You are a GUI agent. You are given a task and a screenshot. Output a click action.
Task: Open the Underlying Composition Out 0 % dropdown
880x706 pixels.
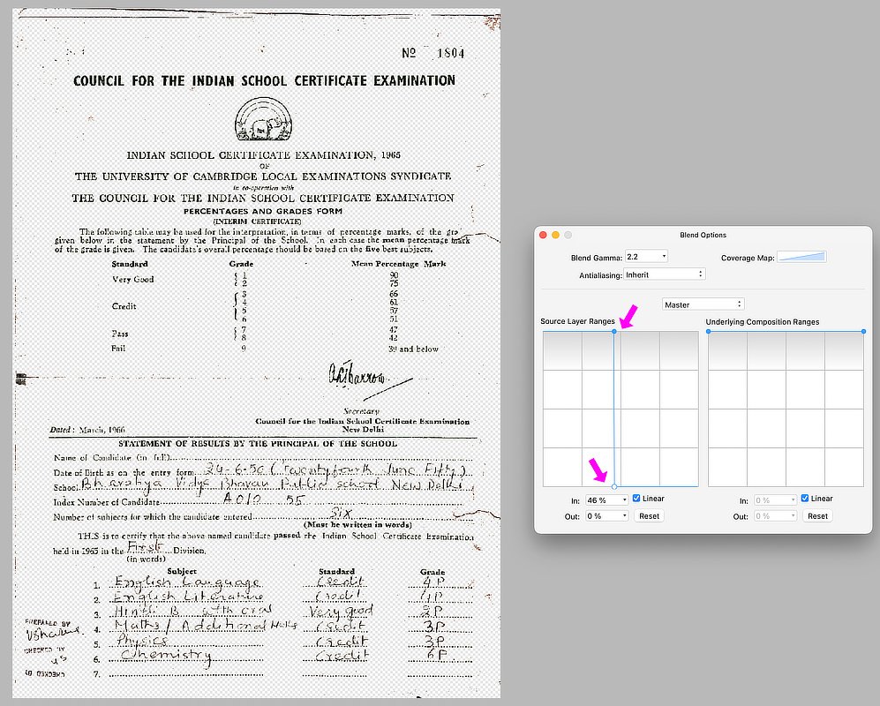click(775, 516)
